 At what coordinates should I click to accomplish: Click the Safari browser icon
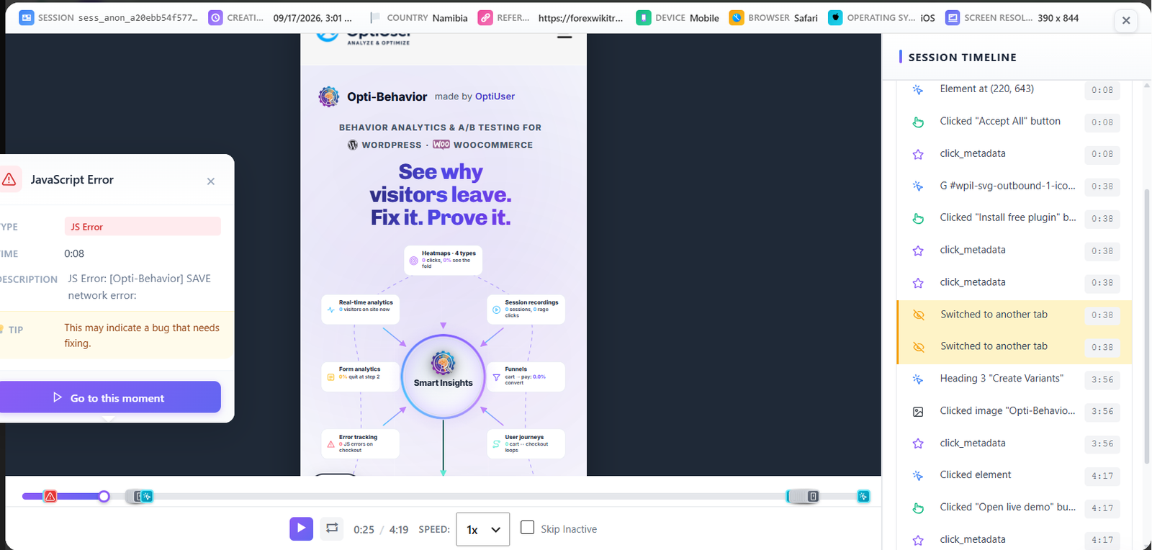[x=737, y=18]
